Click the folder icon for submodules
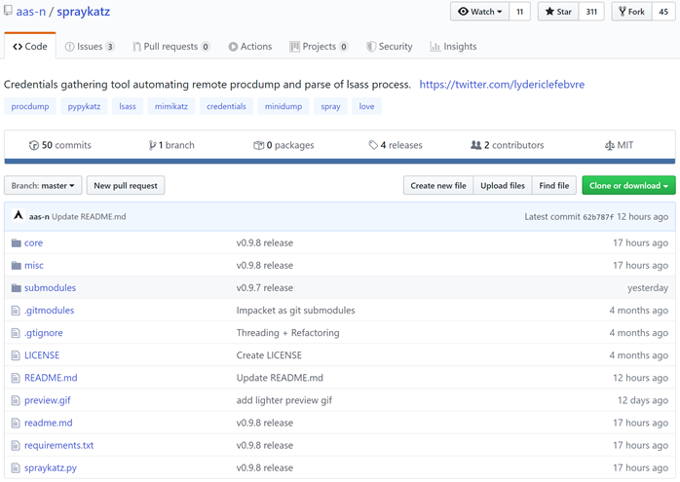 [16, 288]
